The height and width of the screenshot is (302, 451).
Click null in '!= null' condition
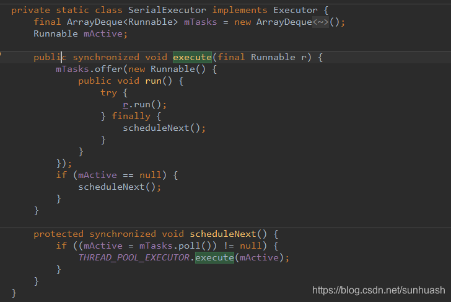(251, 246)
